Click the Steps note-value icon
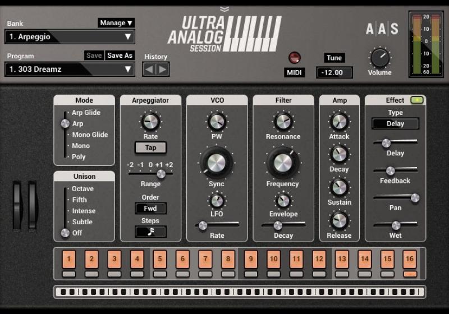 point(150,232)
